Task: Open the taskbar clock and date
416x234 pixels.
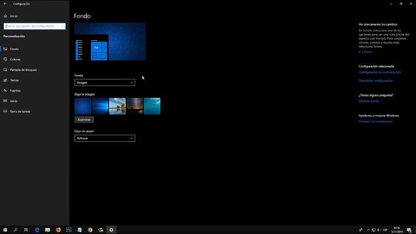Action: pos(397,229)
